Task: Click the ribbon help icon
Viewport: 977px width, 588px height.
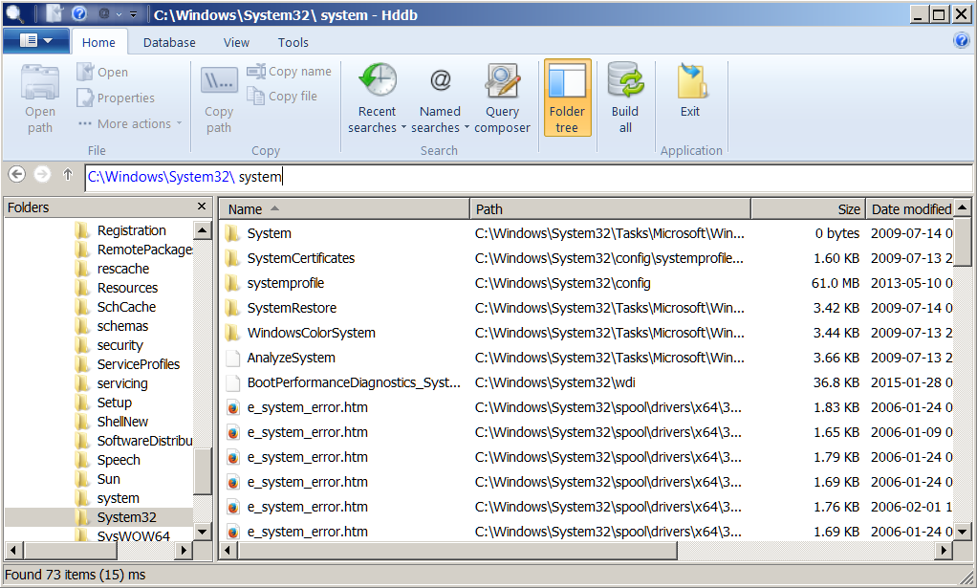Action: (x=962, y=41)
